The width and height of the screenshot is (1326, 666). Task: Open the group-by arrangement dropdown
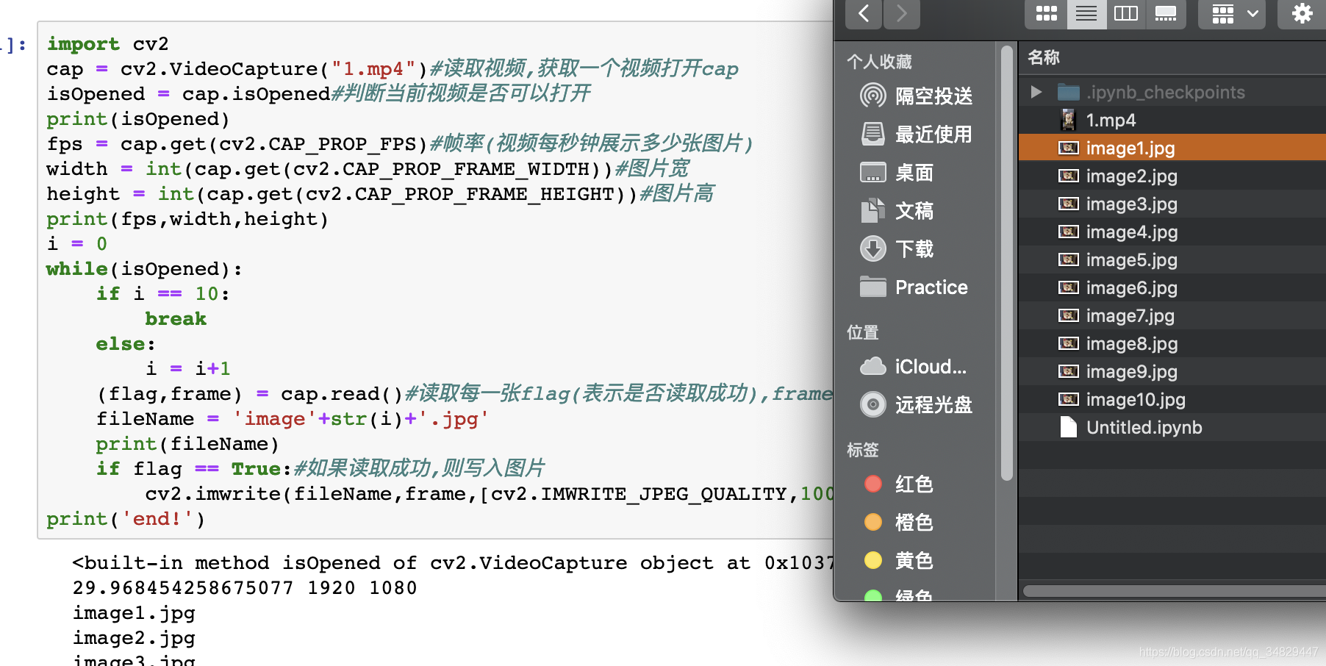(x=1233, y=13)
